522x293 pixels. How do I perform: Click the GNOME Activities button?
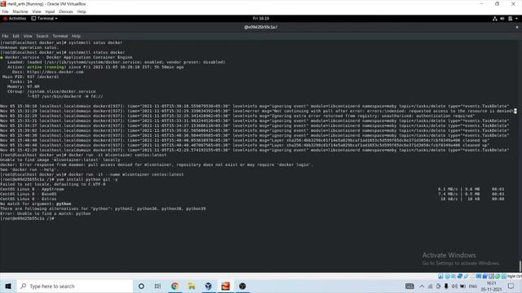point(15,19)
